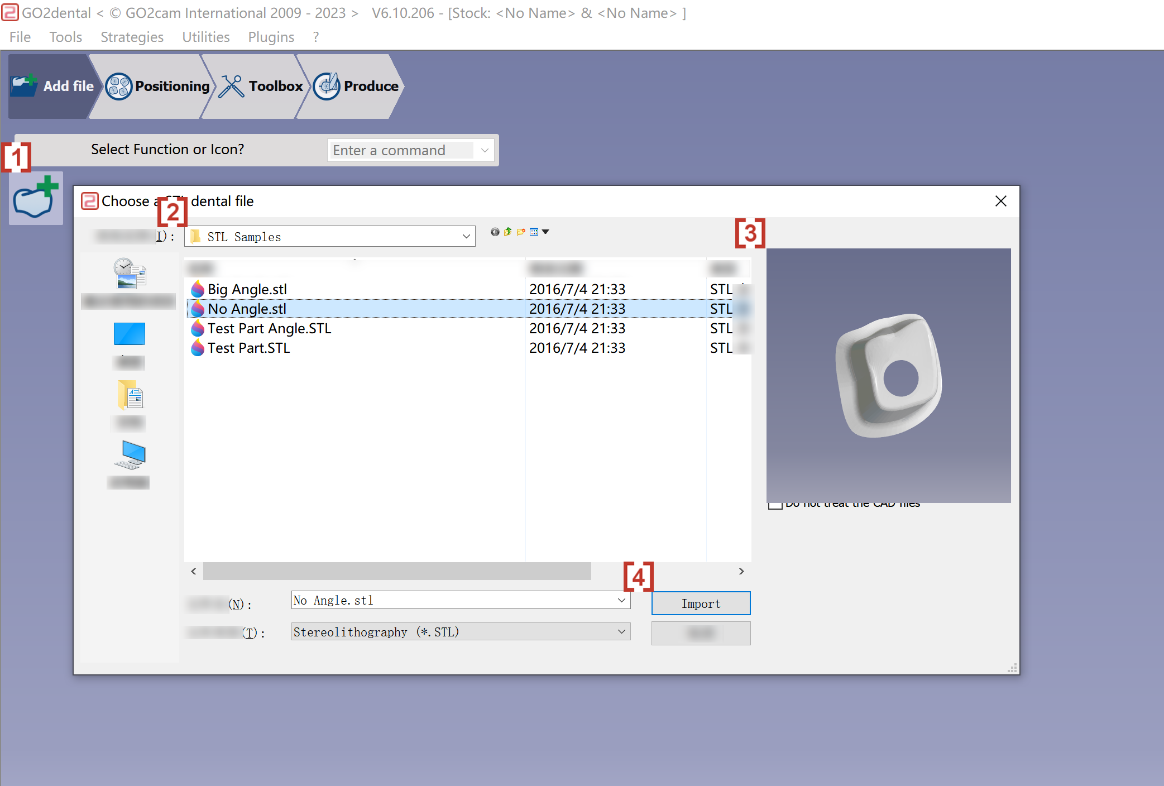The width and height of the screenshot is (1164, 786).
Task: Click the This PC computer sidebar icon
Action: pyautogui.click(x=130, y=455)
